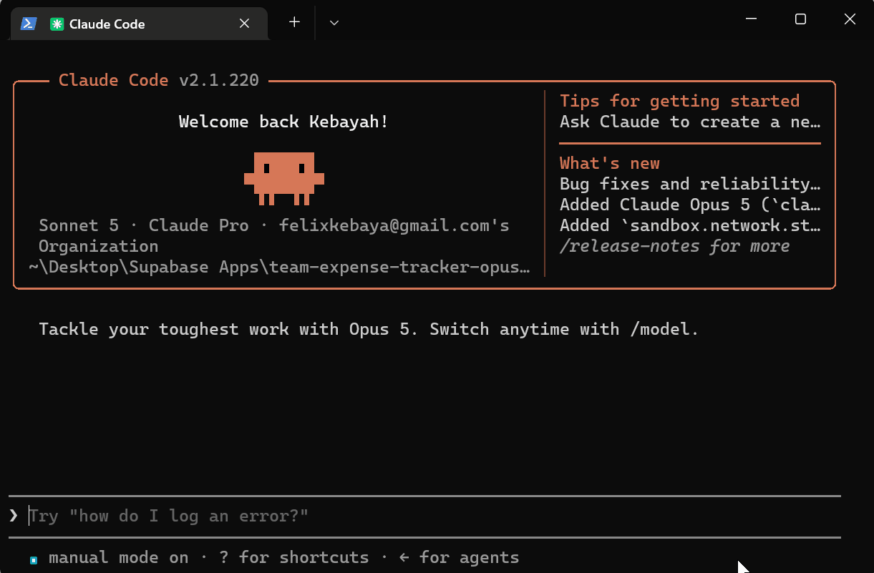
Task: Click 'Claude Code v2.1.220' title text
Action: pyautogui.click(x=159, y=80)
